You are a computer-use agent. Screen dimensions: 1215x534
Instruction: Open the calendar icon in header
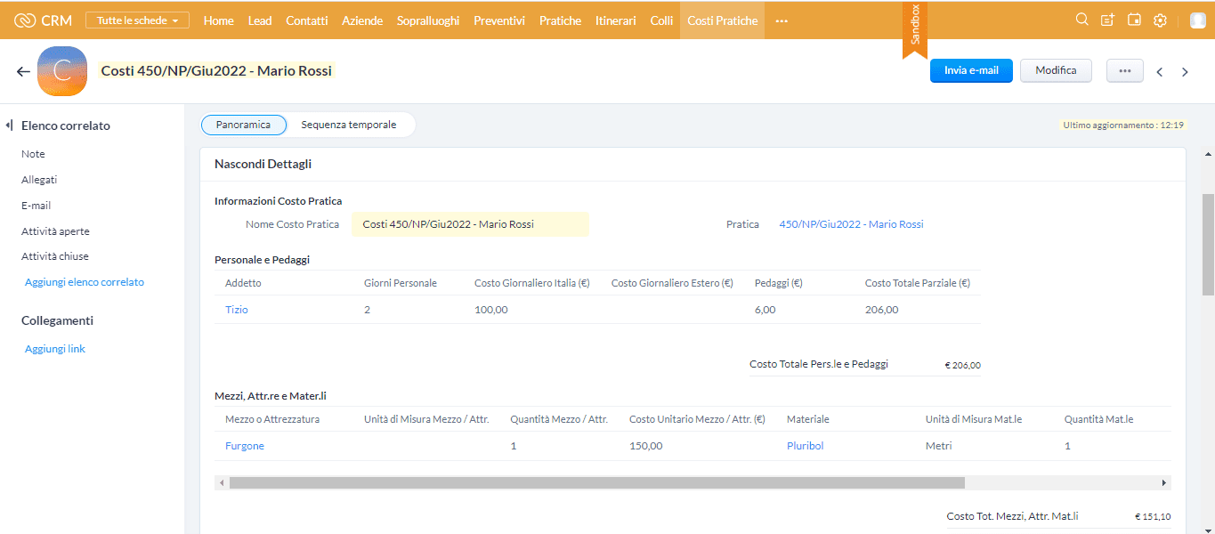tap(1134, 20)
